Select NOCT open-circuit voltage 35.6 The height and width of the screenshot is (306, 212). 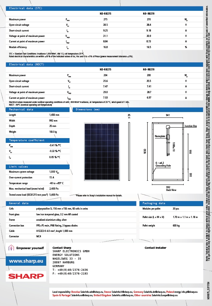point(105,81)
